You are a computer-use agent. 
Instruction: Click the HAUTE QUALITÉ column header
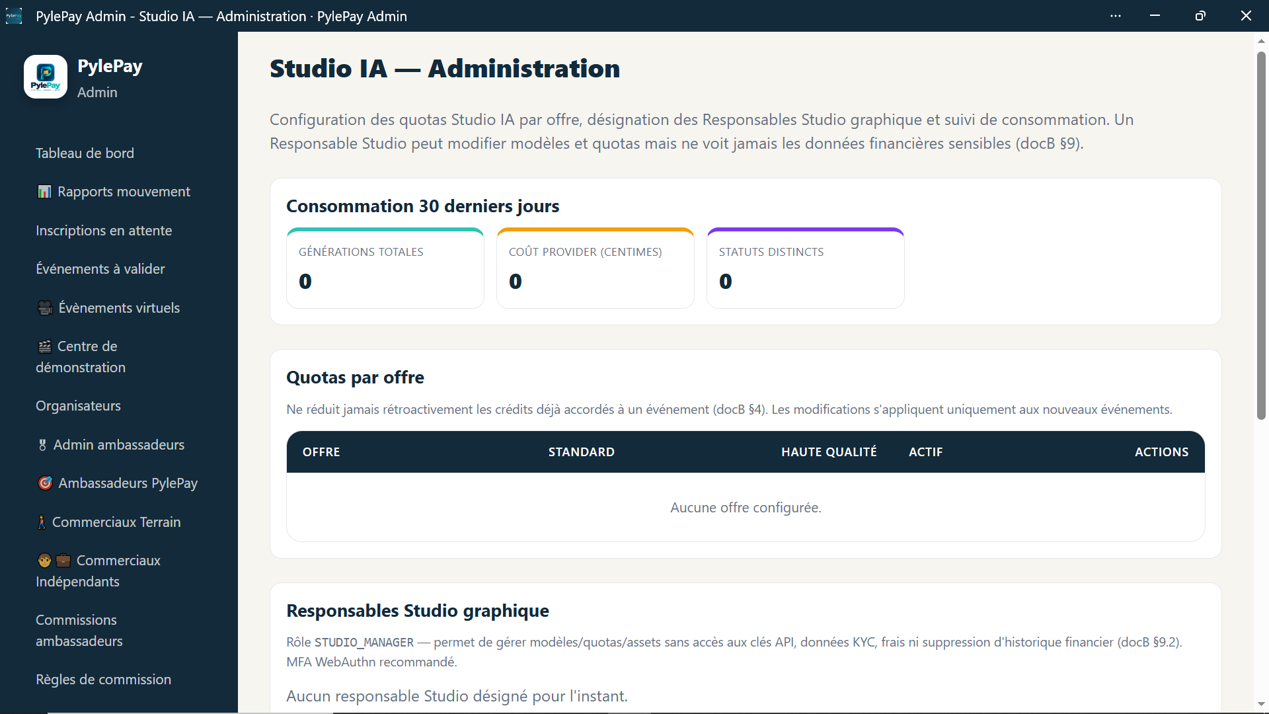pos(829,452)
